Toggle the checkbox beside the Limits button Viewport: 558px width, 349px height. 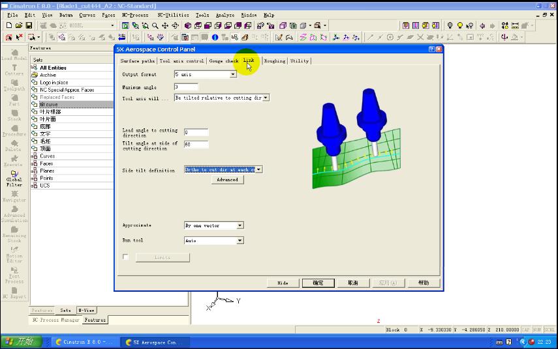pos(125,257)
